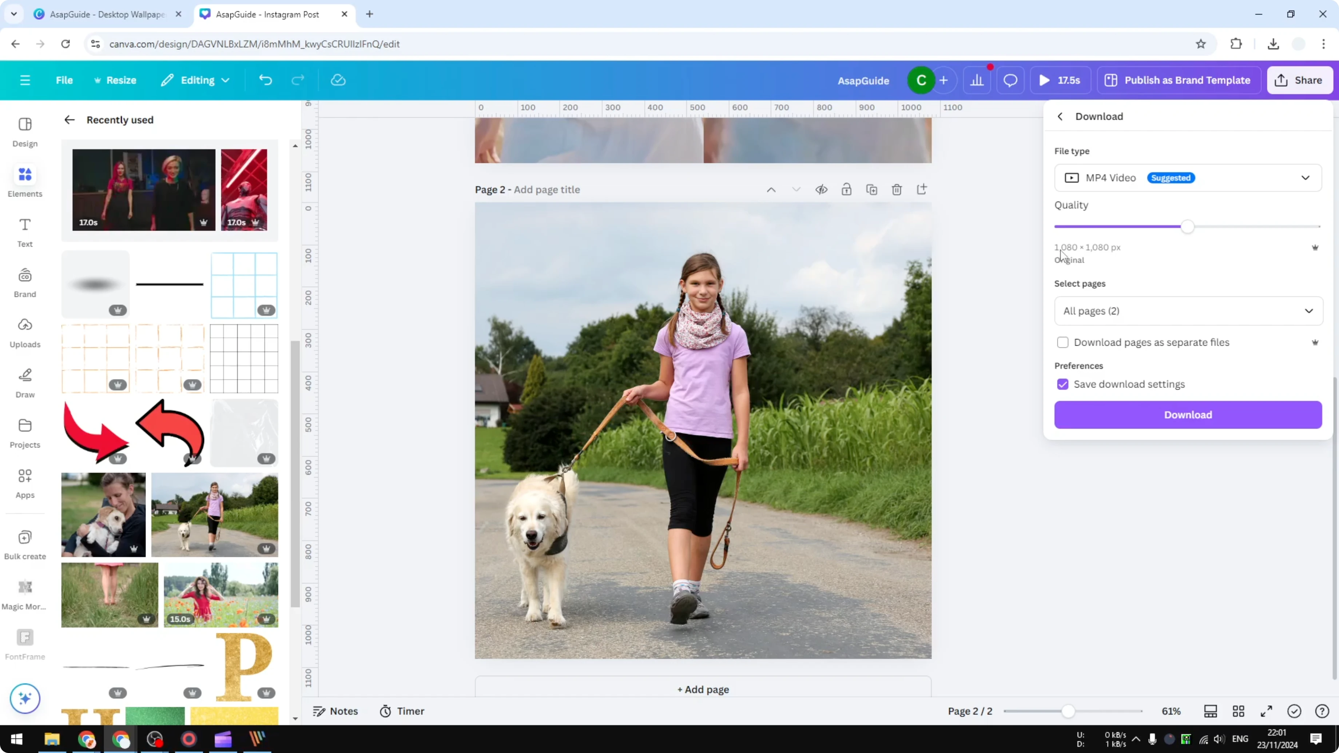The height and width of the screenshot is (753, 1339).
Task: Duplicate Page 2 using duplicate icon
Action: pos(872,190)
